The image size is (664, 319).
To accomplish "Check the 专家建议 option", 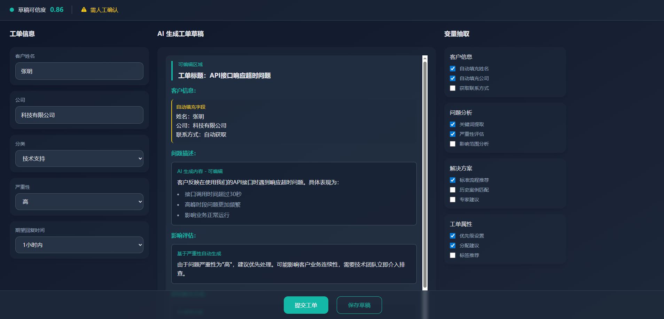I will coord(453,200).
